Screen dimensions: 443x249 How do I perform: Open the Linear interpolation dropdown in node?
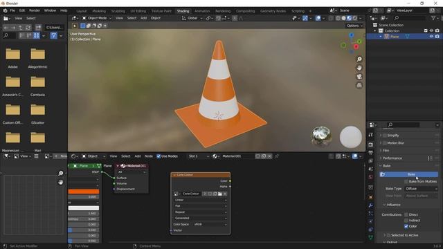coord(200,200)
